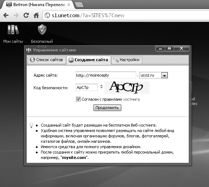The image size is (209, 187).
Task: Open the хостинга rules link
Action: (131, 99)
